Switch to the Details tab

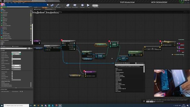point(3,47)
